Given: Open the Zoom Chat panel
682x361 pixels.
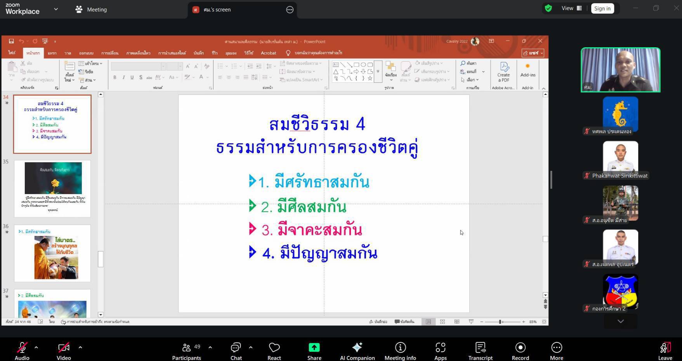Looking at the screenshot, I should point(236,351).
